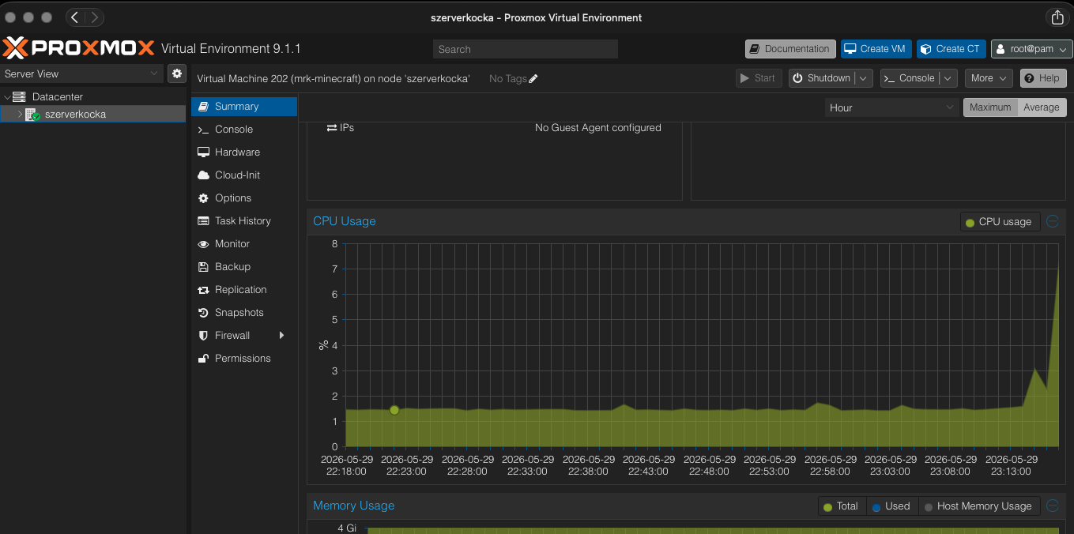
Task: Click the Datacenter server icon
Action: pos(20,96)
